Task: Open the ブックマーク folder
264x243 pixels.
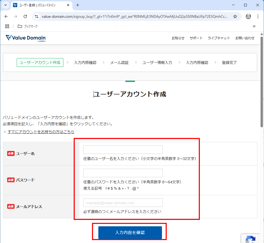Action: tap(28, 26)
